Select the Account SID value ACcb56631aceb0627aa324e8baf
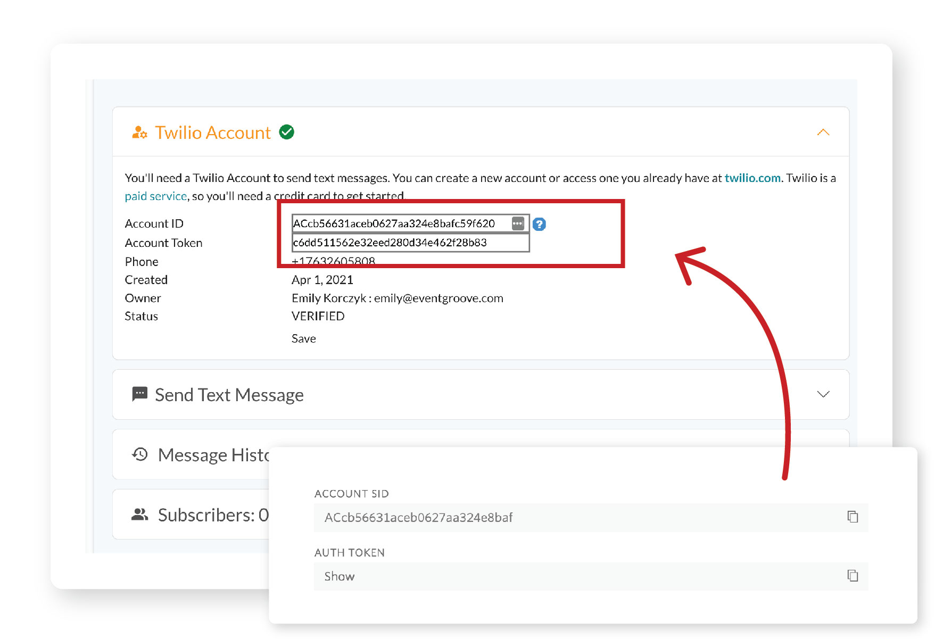Viewport: 943px width, 639px height. coord(419,517)
